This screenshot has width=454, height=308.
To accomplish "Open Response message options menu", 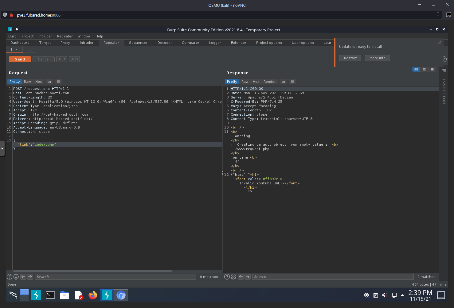I will 292,82.
